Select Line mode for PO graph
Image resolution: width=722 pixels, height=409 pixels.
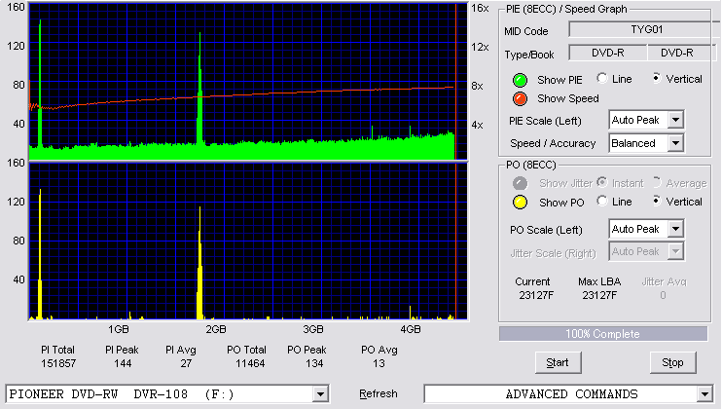[601, 201]
